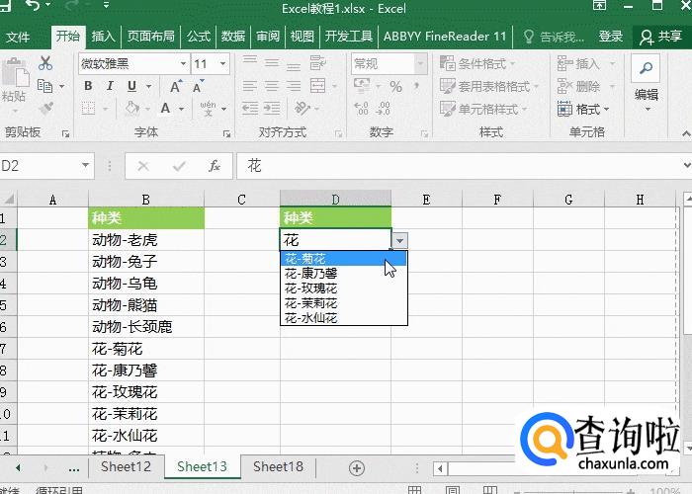
Task: Click the increase decimal icon
Action: (x=361, y=109)
